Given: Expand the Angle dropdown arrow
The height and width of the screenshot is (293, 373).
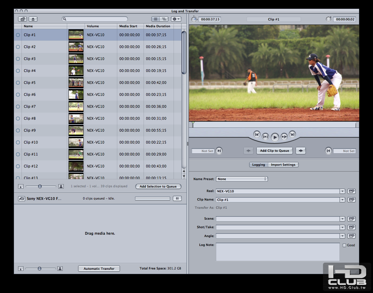Looking at the screenshot, I should (x=342, y=236).
